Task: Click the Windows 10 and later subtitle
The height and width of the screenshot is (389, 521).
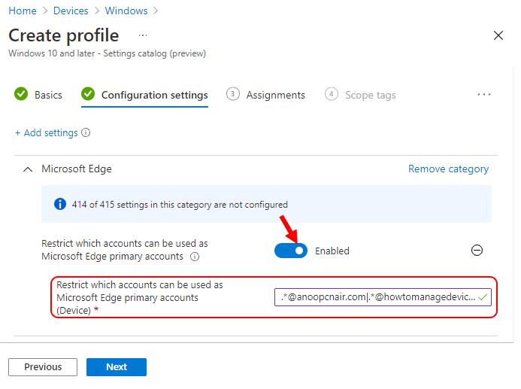Action: click(107, 53)
